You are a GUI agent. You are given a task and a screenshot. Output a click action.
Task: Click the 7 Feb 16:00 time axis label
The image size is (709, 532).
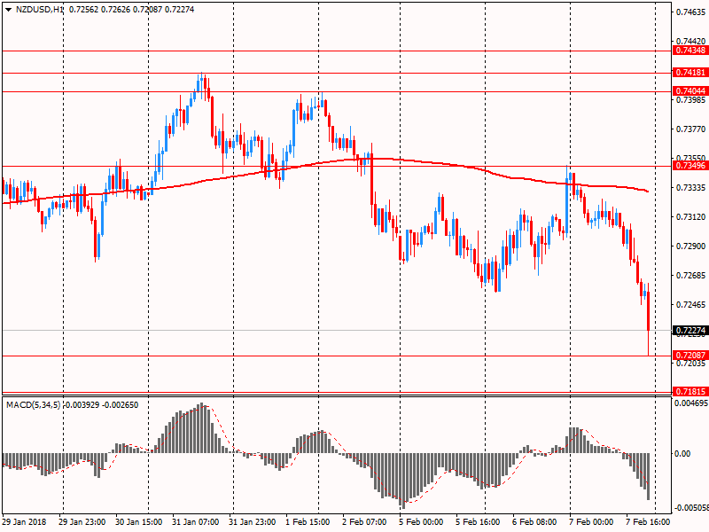click(x=649, y=522)
